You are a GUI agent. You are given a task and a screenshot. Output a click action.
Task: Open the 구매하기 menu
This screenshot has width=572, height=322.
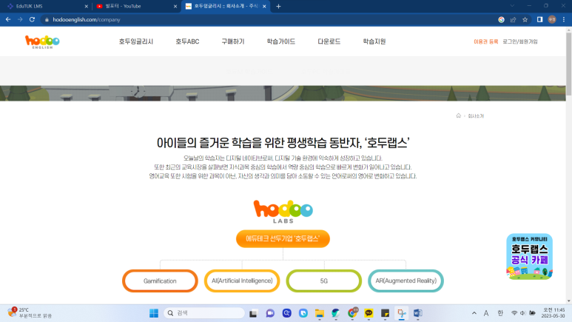pyautogui.click(x=233, y=41)
